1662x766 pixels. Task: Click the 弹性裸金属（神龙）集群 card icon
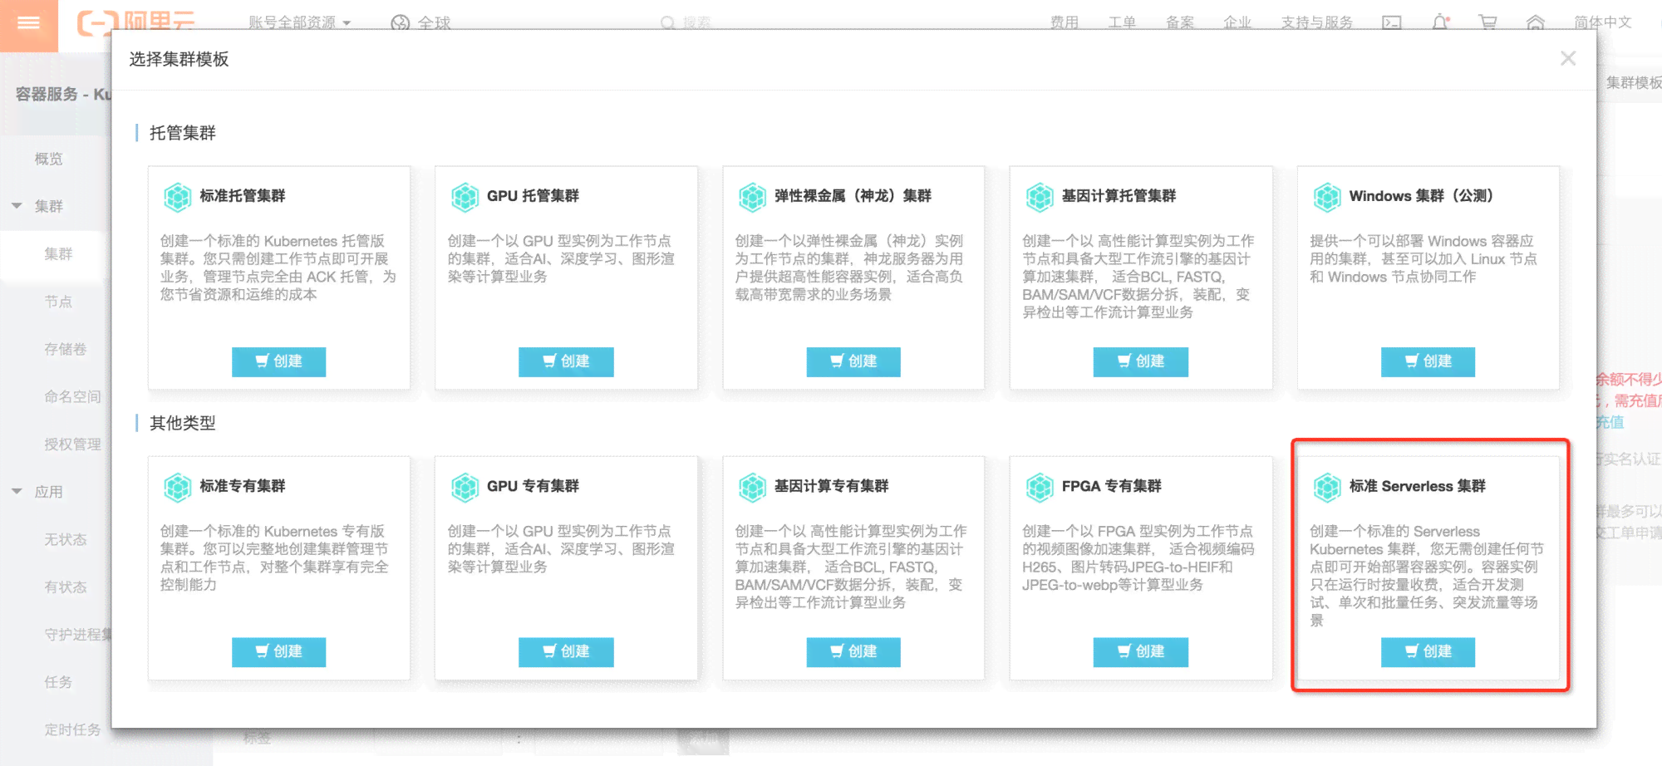click(753, 197)
